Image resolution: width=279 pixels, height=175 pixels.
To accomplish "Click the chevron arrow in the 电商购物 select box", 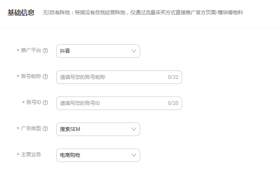I will click(134, 155).
